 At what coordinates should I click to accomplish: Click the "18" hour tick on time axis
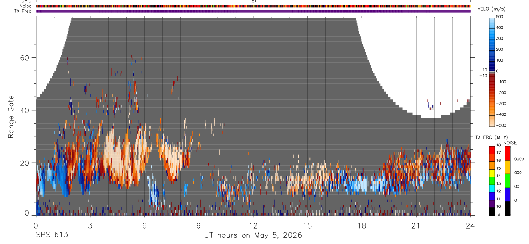click(x=361, y=225)
